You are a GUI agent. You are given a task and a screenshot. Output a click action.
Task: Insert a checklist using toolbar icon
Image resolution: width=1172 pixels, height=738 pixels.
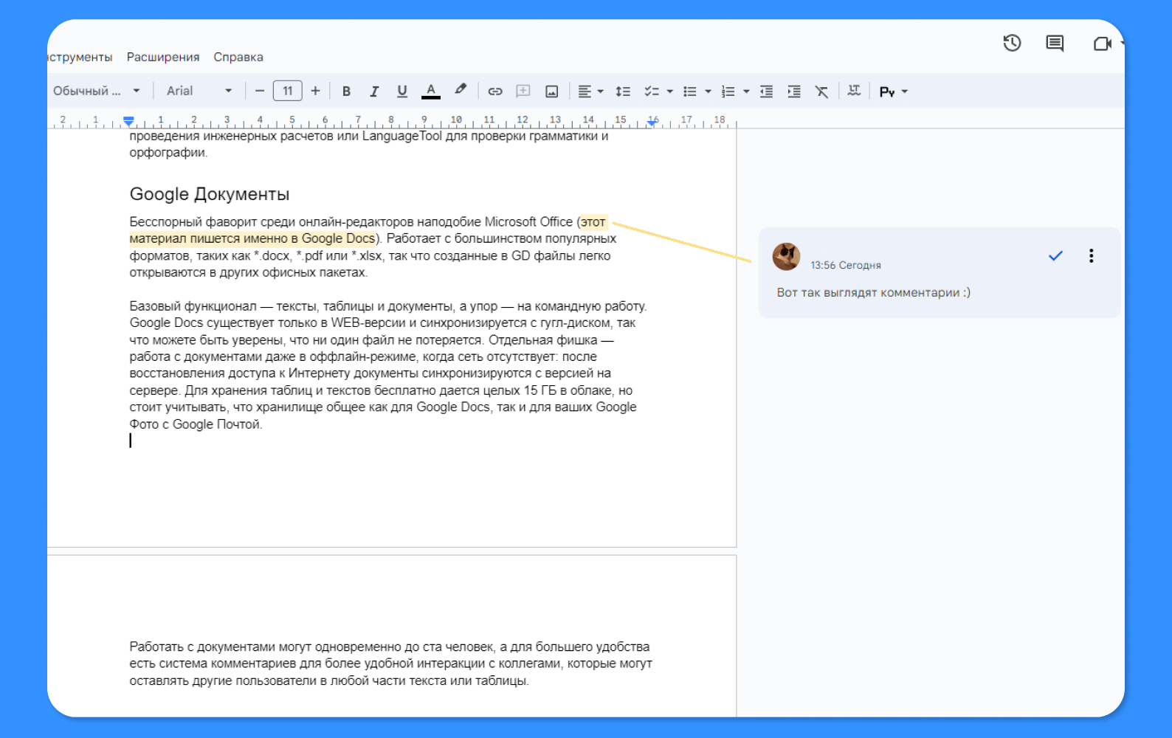click(651, 92)
